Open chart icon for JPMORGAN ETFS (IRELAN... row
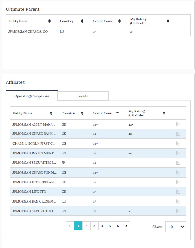The height and width of the screenshot is (248, 195). click(178, 182)
